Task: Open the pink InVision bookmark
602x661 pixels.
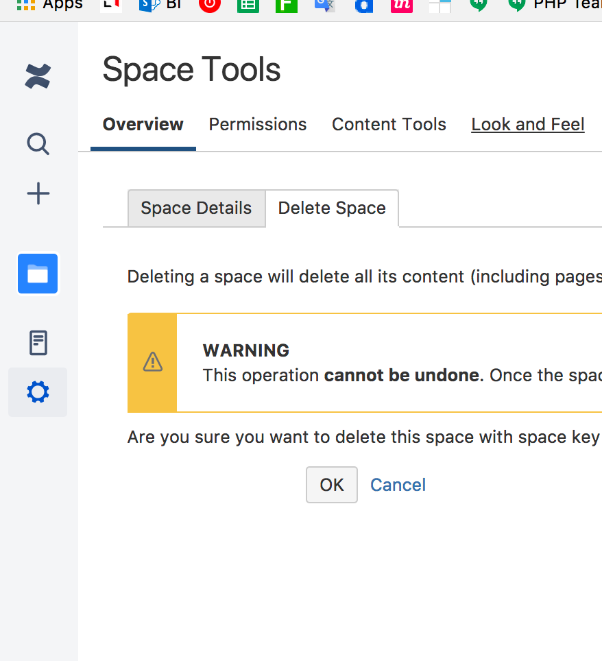Action: [x=402, y=5]
